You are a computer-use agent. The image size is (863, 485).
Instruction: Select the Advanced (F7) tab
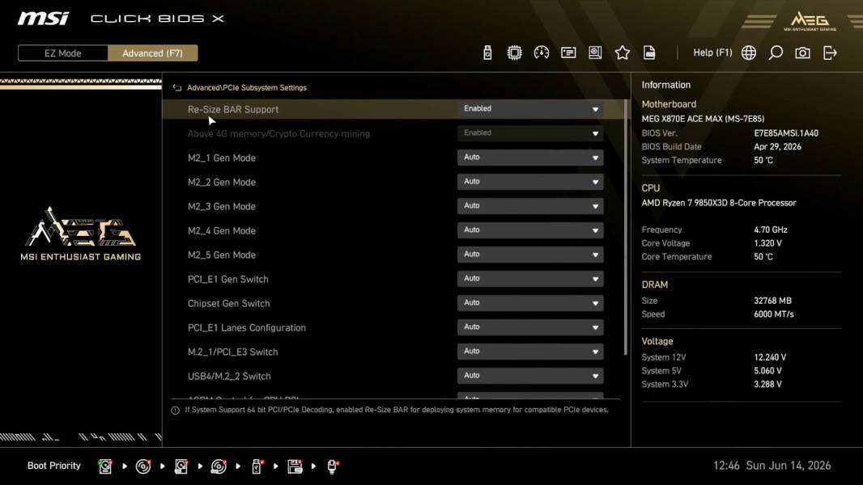click(x=152, y=53)
